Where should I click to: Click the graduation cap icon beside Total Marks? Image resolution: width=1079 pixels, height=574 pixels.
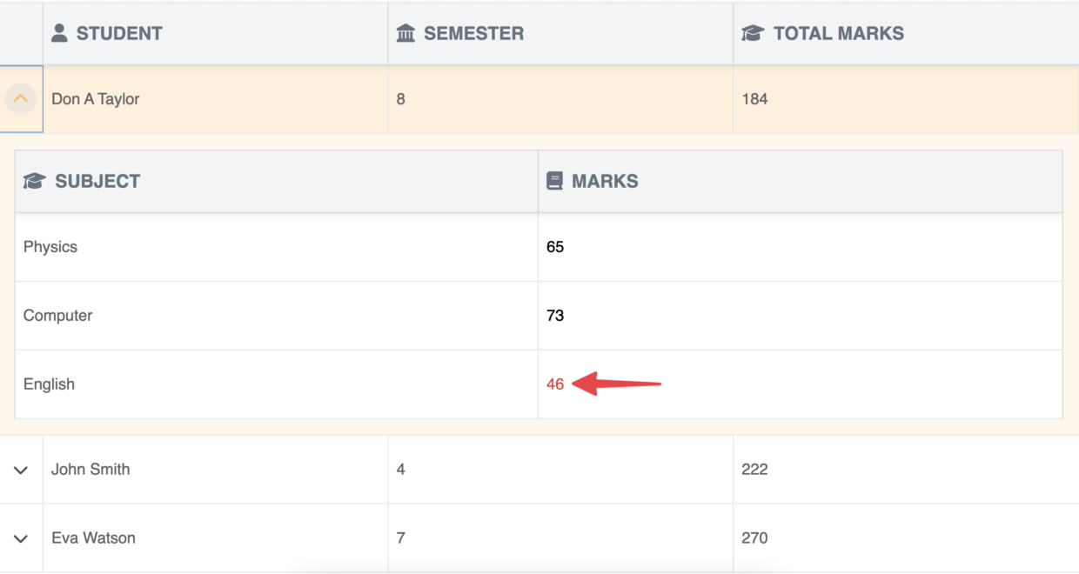pos(753,33)
